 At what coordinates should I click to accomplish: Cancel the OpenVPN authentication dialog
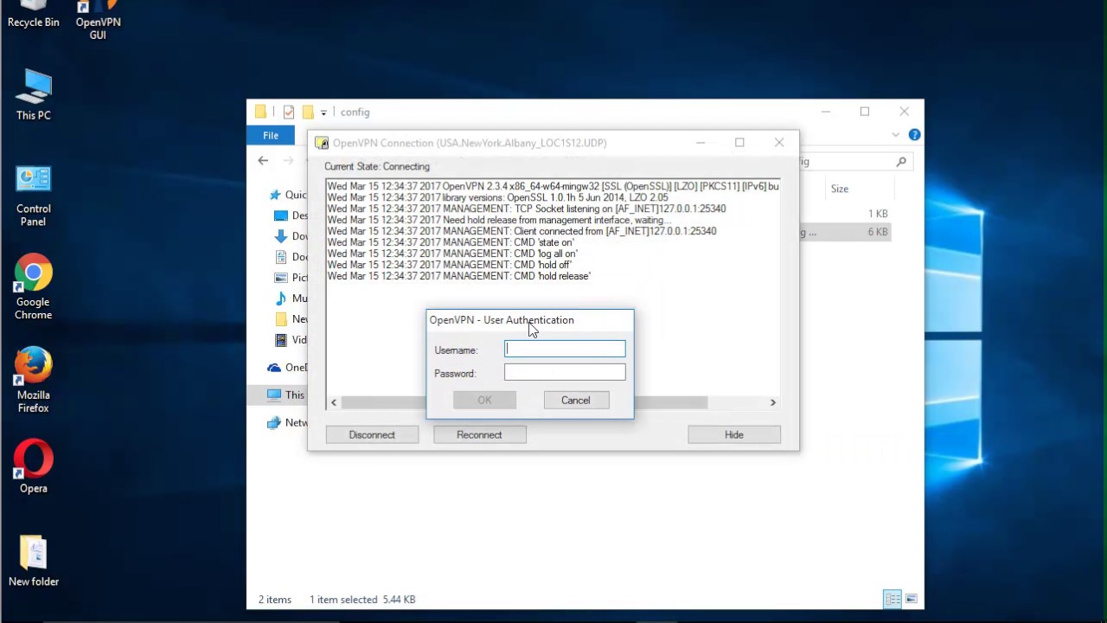click(575, 400)
